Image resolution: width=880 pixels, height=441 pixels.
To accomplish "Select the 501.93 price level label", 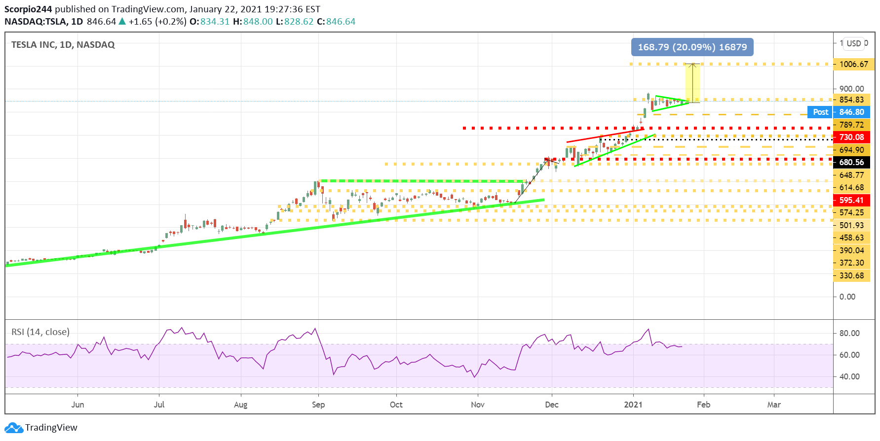I will pos(852,225).
